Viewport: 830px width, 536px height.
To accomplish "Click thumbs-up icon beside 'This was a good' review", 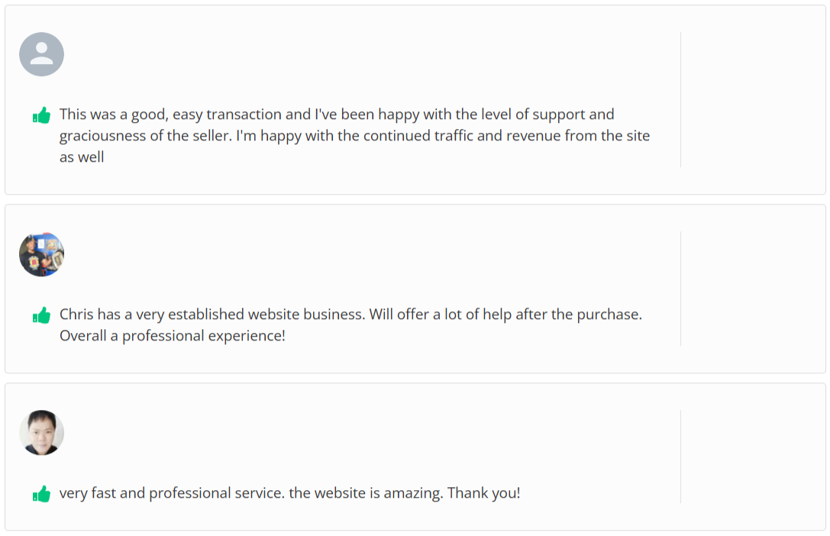I will tap(41, 115).
